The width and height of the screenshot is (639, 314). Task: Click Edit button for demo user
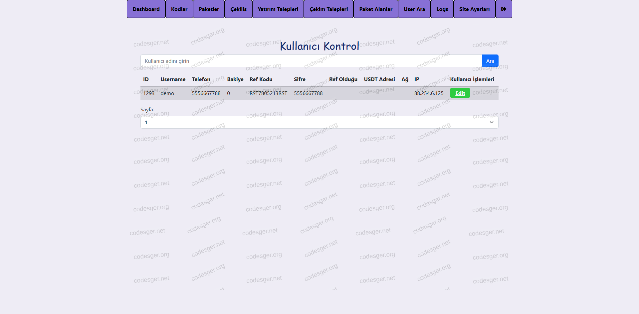click(x=460, y=93)
